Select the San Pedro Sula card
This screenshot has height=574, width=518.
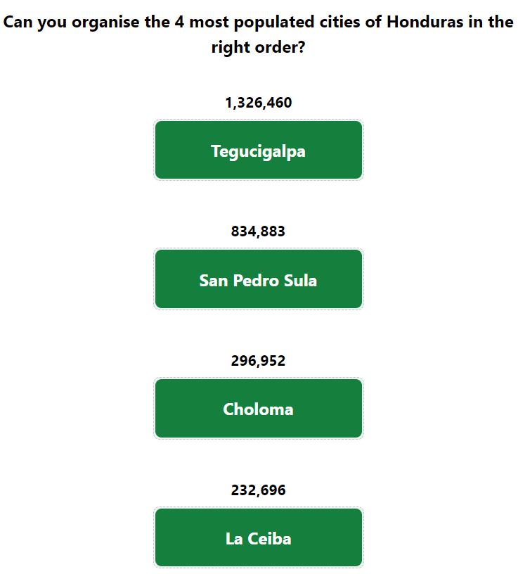tap(259, 279)
